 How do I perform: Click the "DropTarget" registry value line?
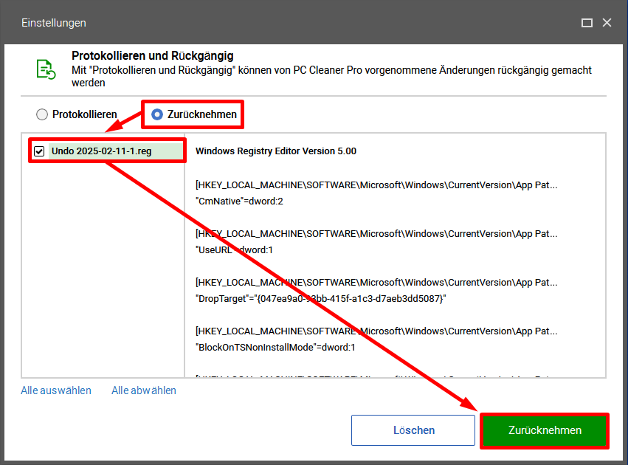coord(321,299)
